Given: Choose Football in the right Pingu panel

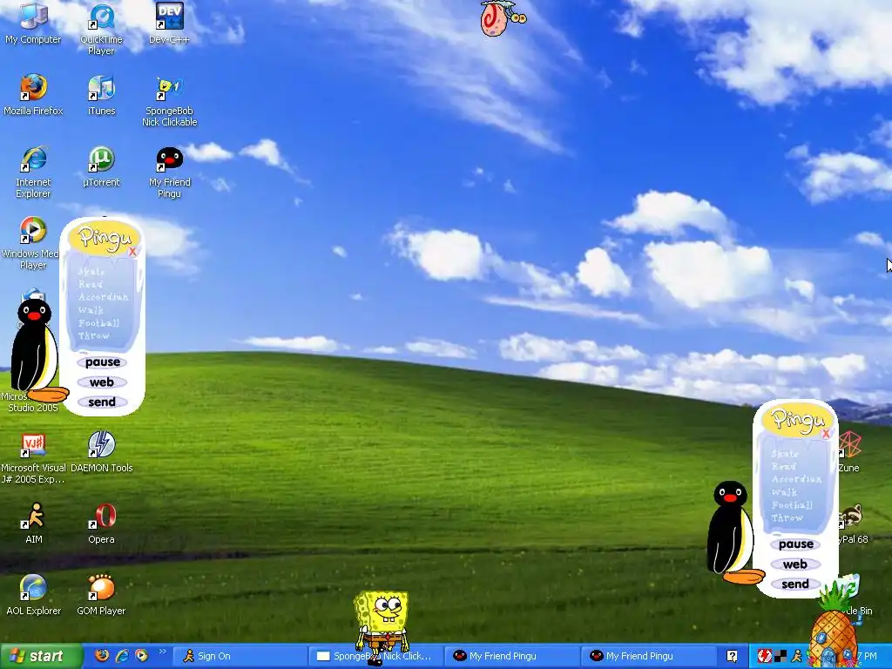Looking at the screenshot, I should point(793,504).
